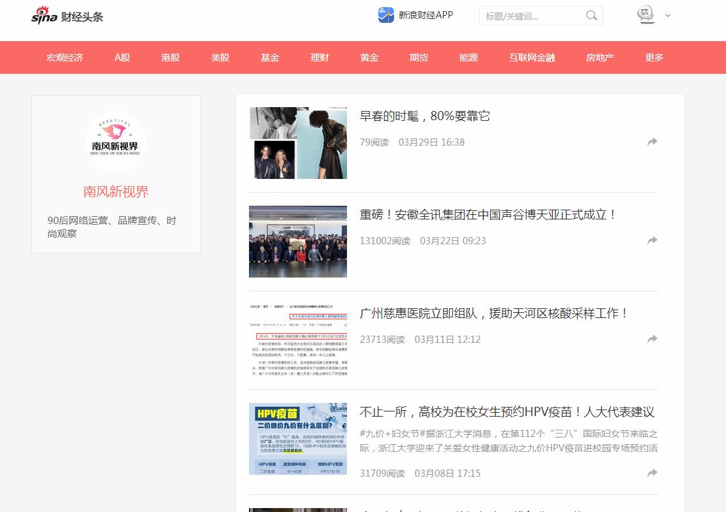Viewport: 726px width, 512px height.
Task: Open the 基金 channel
Action: (x=270, y=57)
